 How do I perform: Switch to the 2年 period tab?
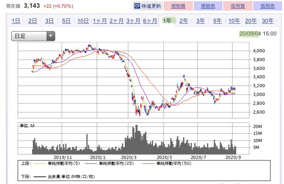coord(184,21)
